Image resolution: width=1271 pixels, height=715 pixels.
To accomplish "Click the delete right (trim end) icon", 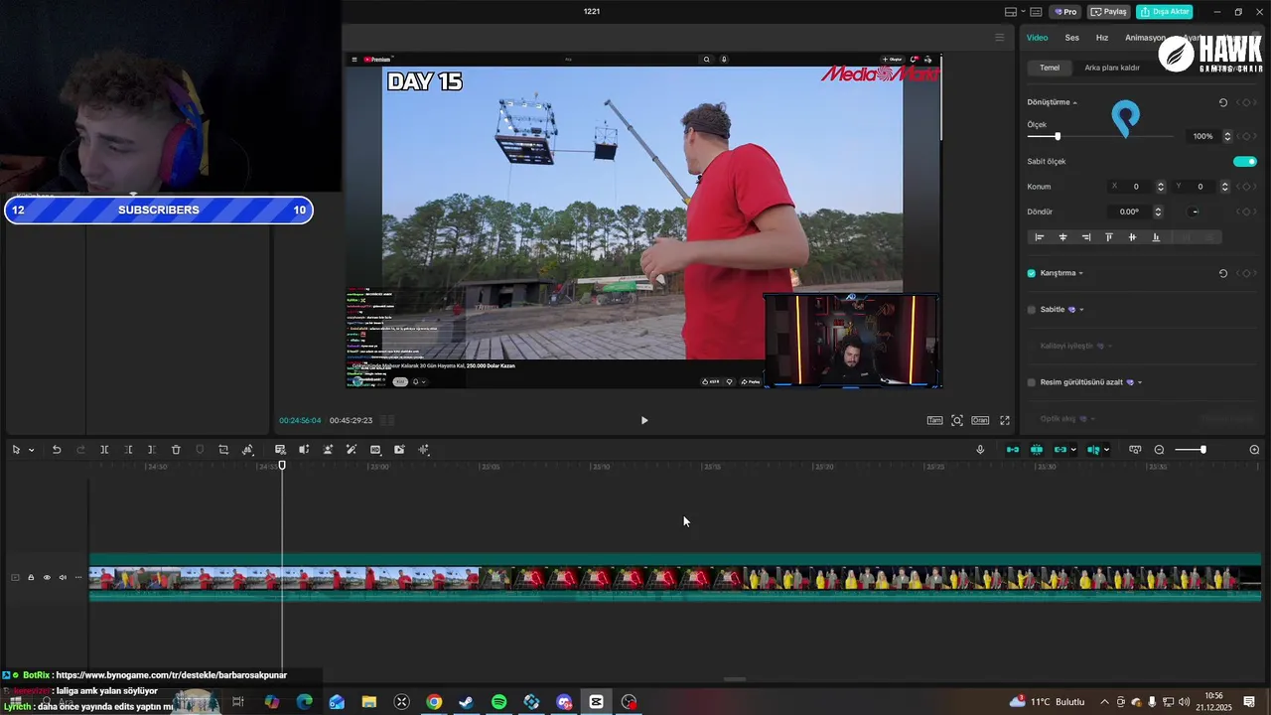I will pyautogui.click(x=152, y=450).
